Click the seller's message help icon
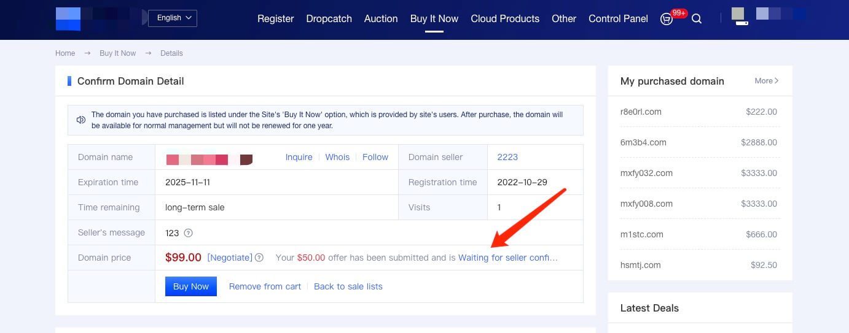849x333 pixels. 189,233
